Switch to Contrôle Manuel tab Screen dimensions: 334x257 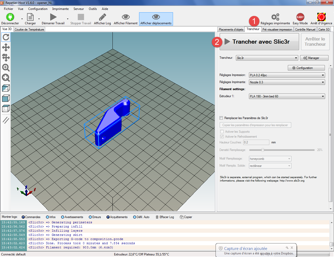pyautogui.click(x=305, y=30)
